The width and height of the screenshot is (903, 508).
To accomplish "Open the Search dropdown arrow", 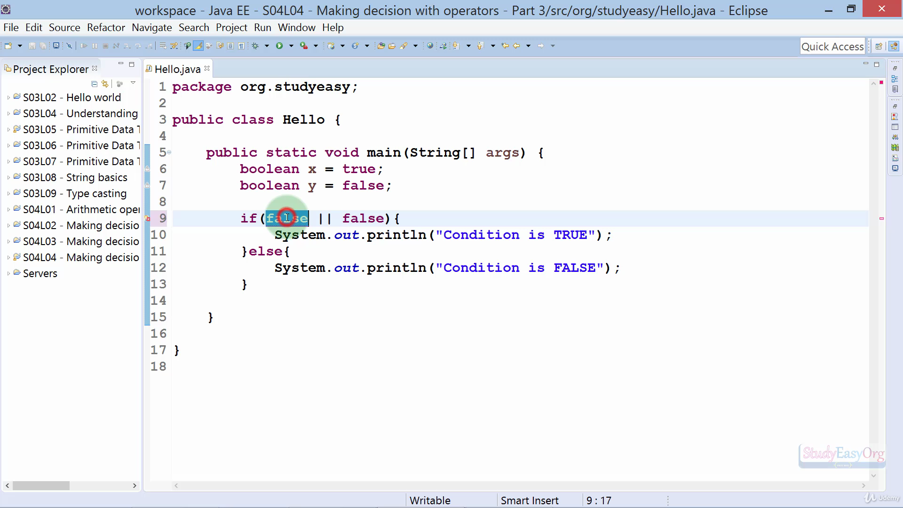I will tap(415, 46).
